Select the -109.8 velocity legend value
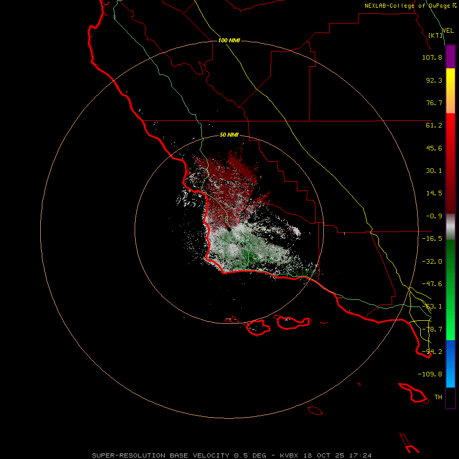Viewport: 459px width, 459px height. (x=430, y=374)
